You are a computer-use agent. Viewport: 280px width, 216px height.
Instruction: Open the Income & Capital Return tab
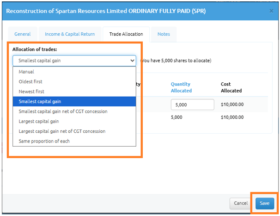(70, 34)
